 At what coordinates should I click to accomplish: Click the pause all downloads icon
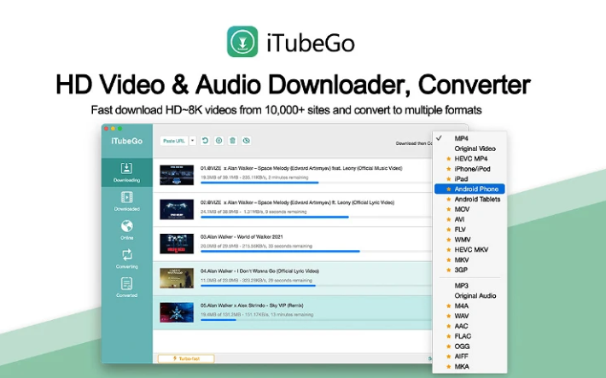coord(219,141)
